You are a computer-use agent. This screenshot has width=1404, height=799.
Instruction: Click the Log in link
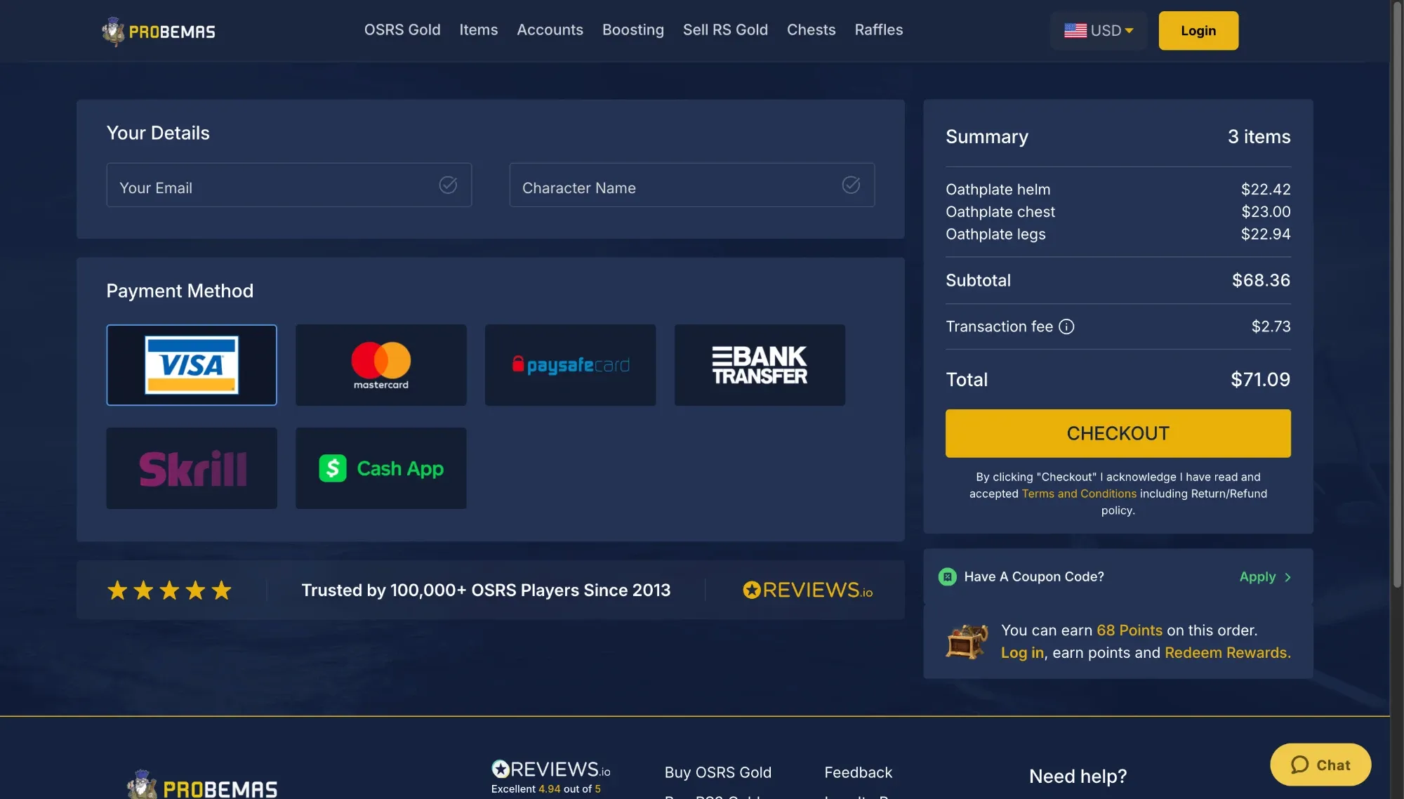1022,653
